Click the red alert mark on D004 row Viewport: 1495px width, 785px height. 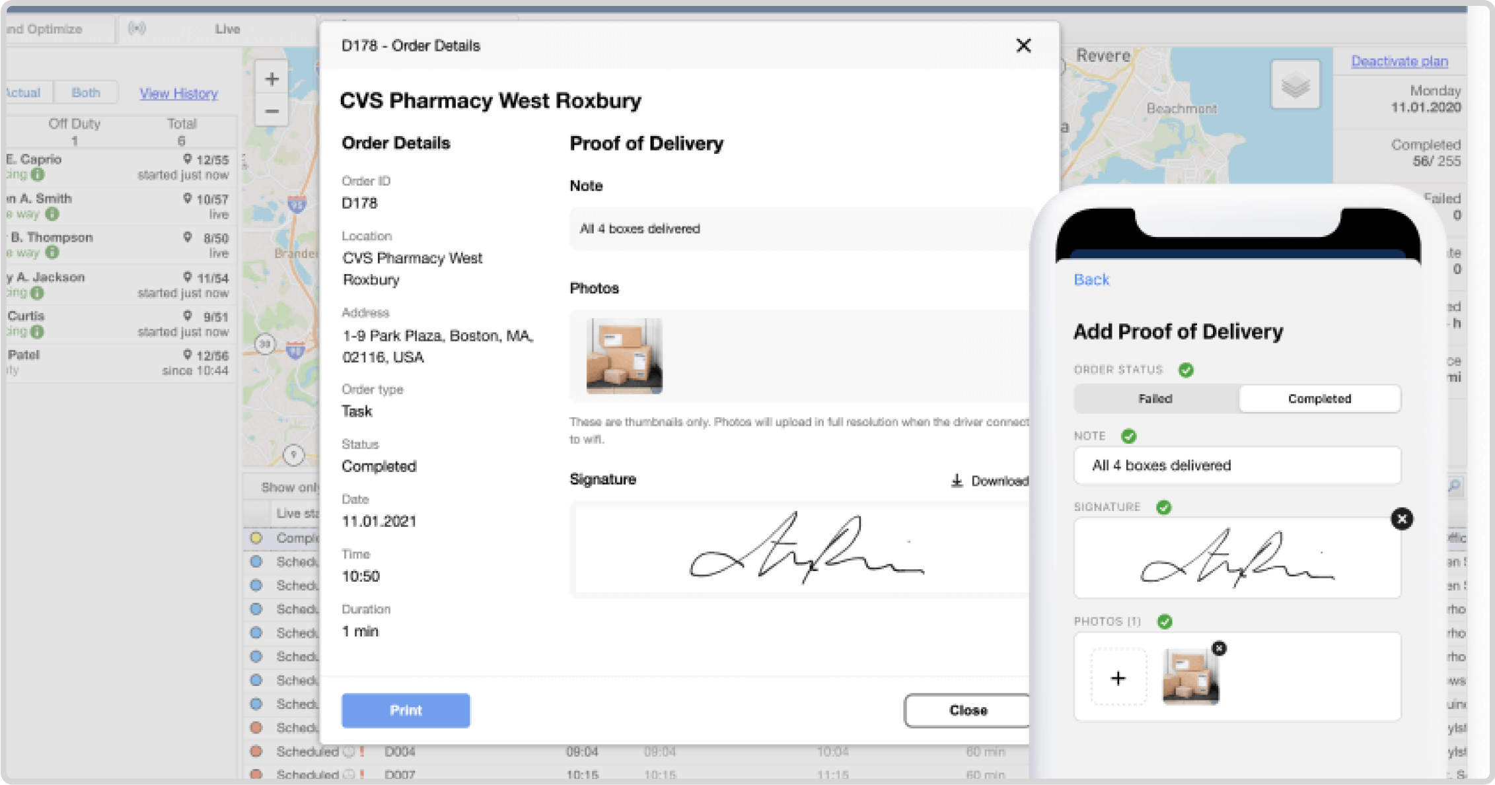click(362, 751)
